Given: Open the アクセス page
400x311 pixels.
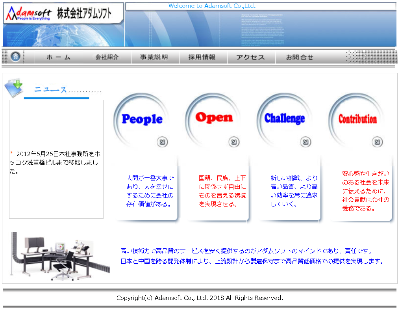Looking at the screenshot, I should pyautogui.click(x=250, y=57).
